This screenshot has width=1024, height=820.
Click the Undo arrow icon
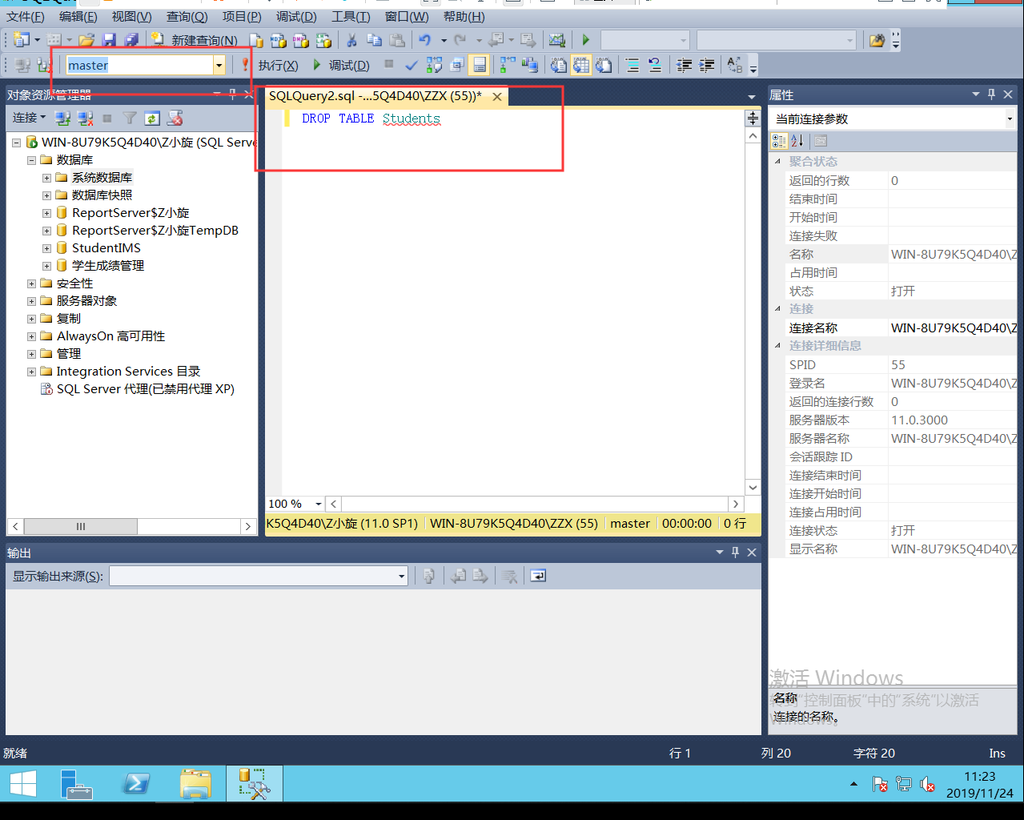pyautogui.click(x=424, y=39)
